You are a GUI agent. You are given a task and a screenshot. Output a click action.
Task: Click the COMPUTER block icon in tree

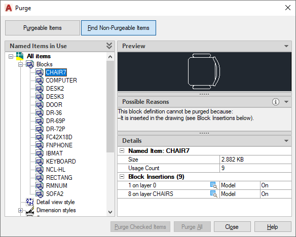(x=40, y=81)
